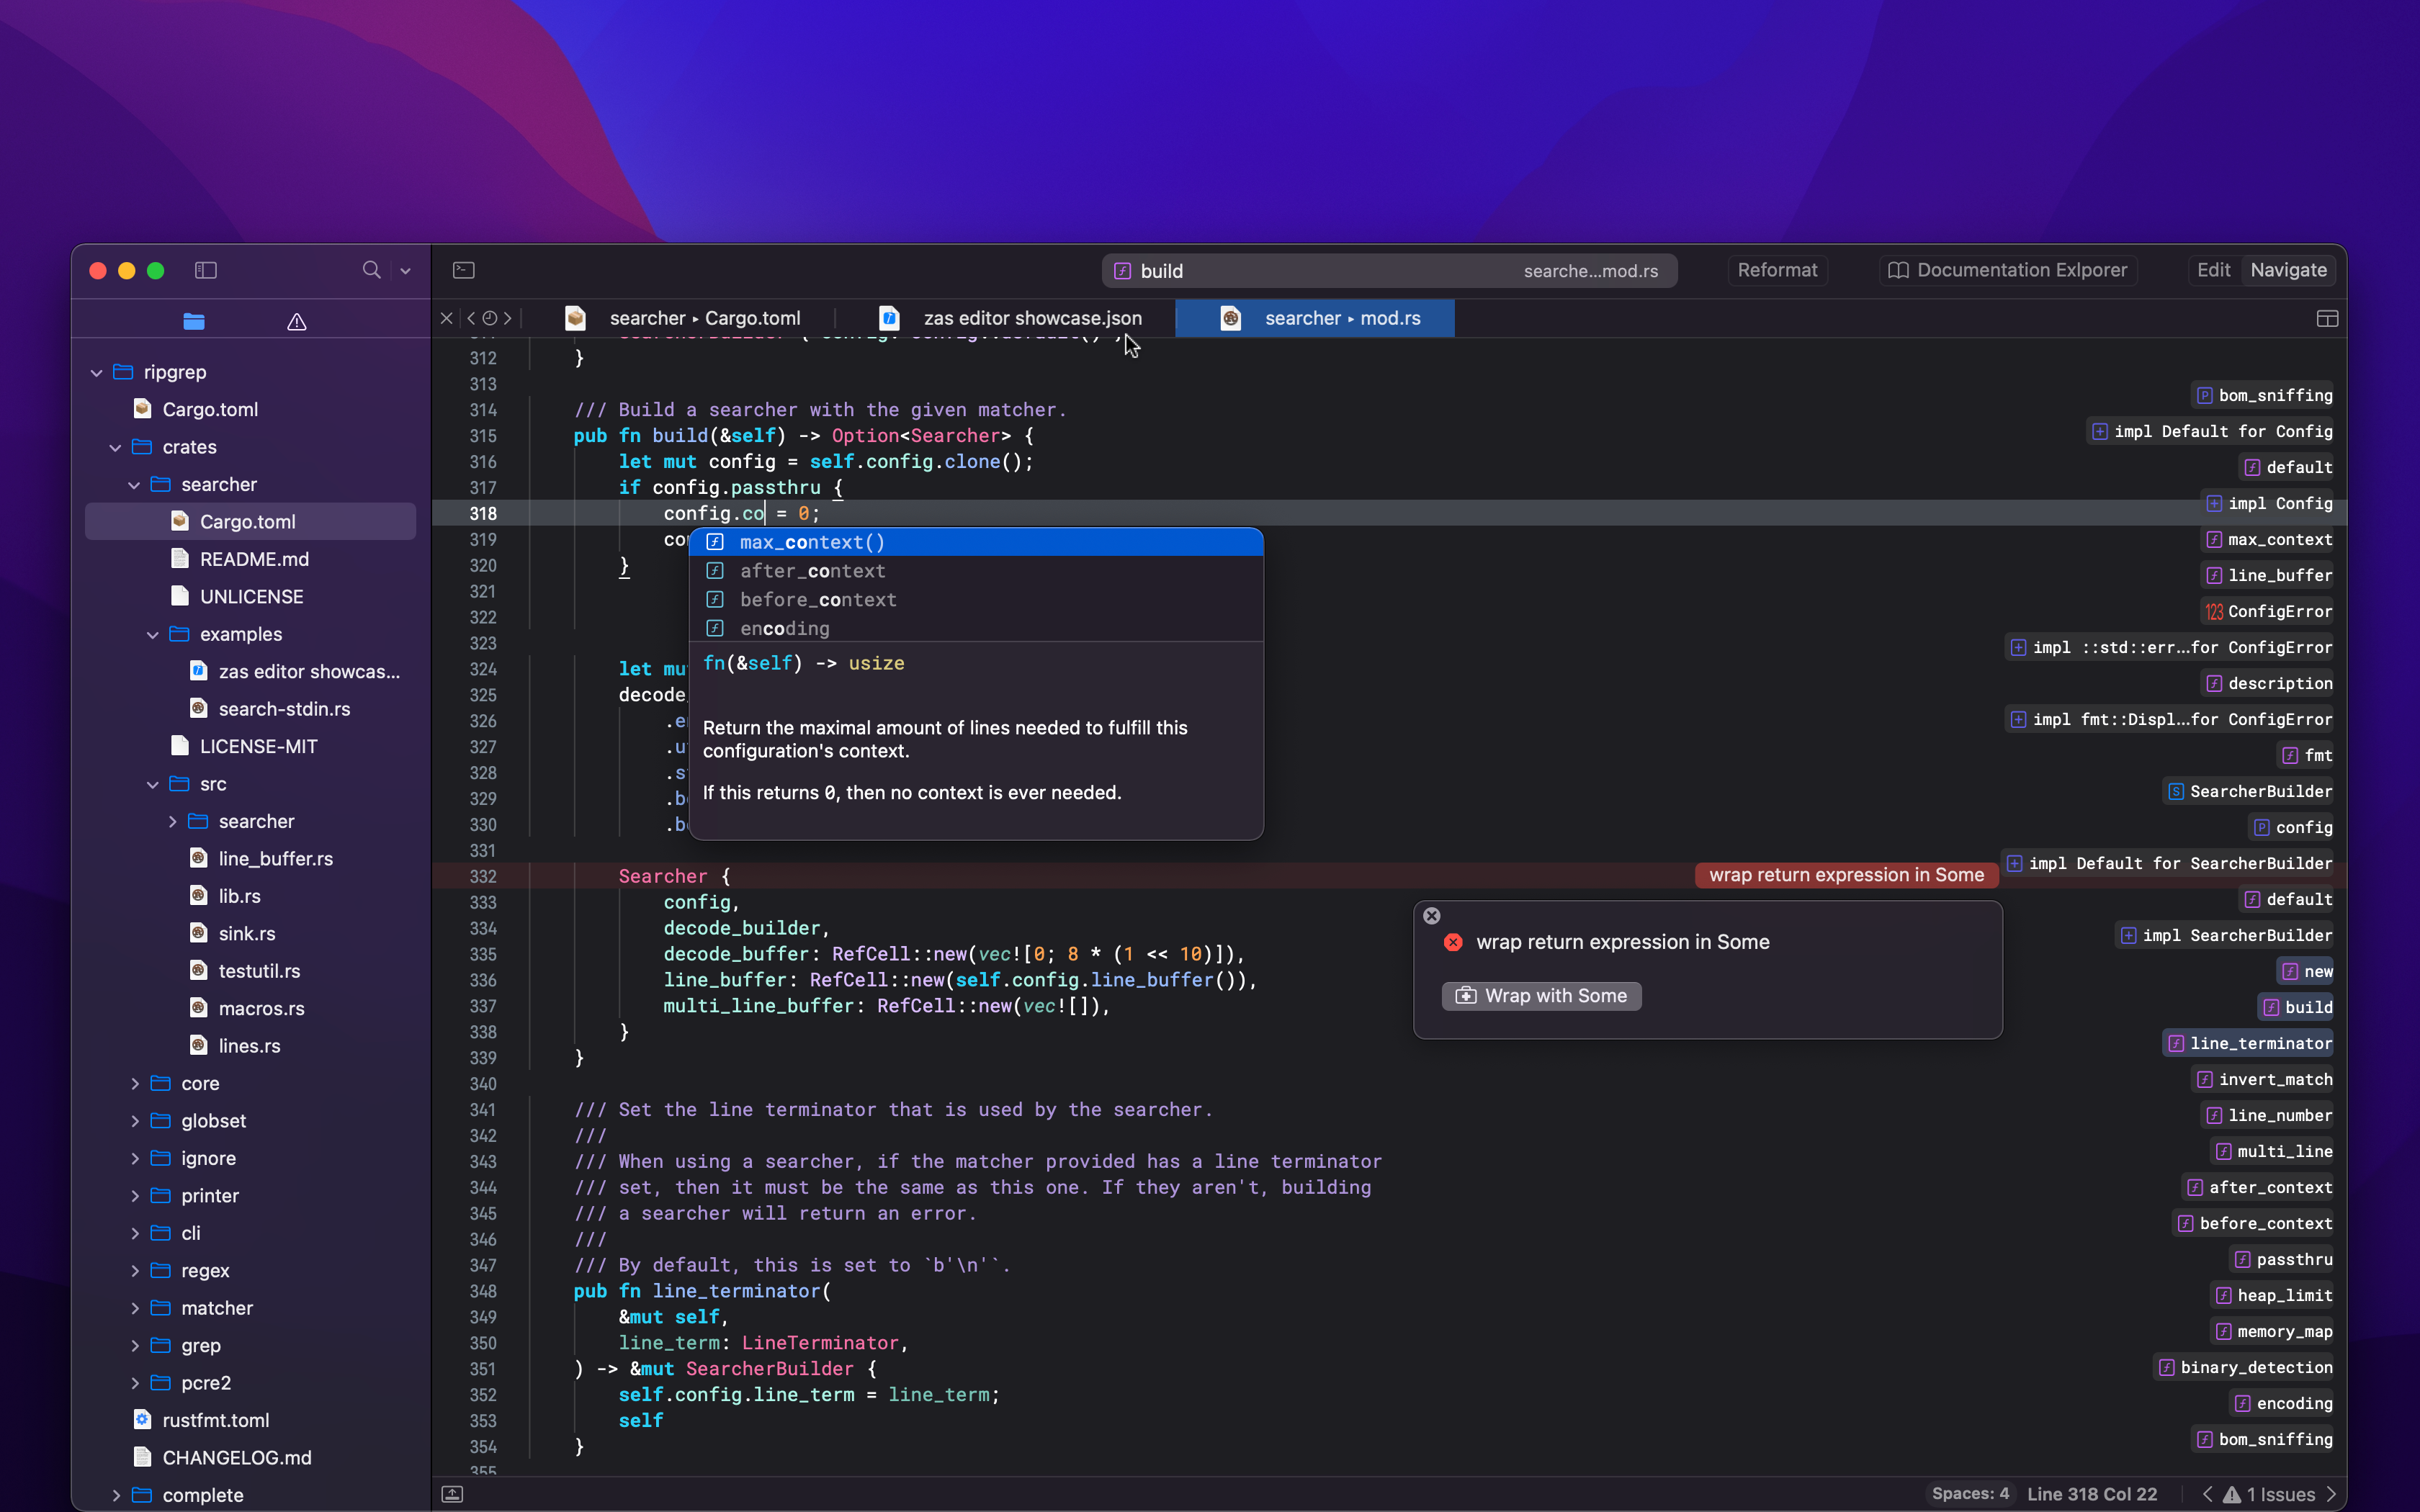Collapse the examples folder
The height and width of the screenshot is (1512, 2420).
153,635
